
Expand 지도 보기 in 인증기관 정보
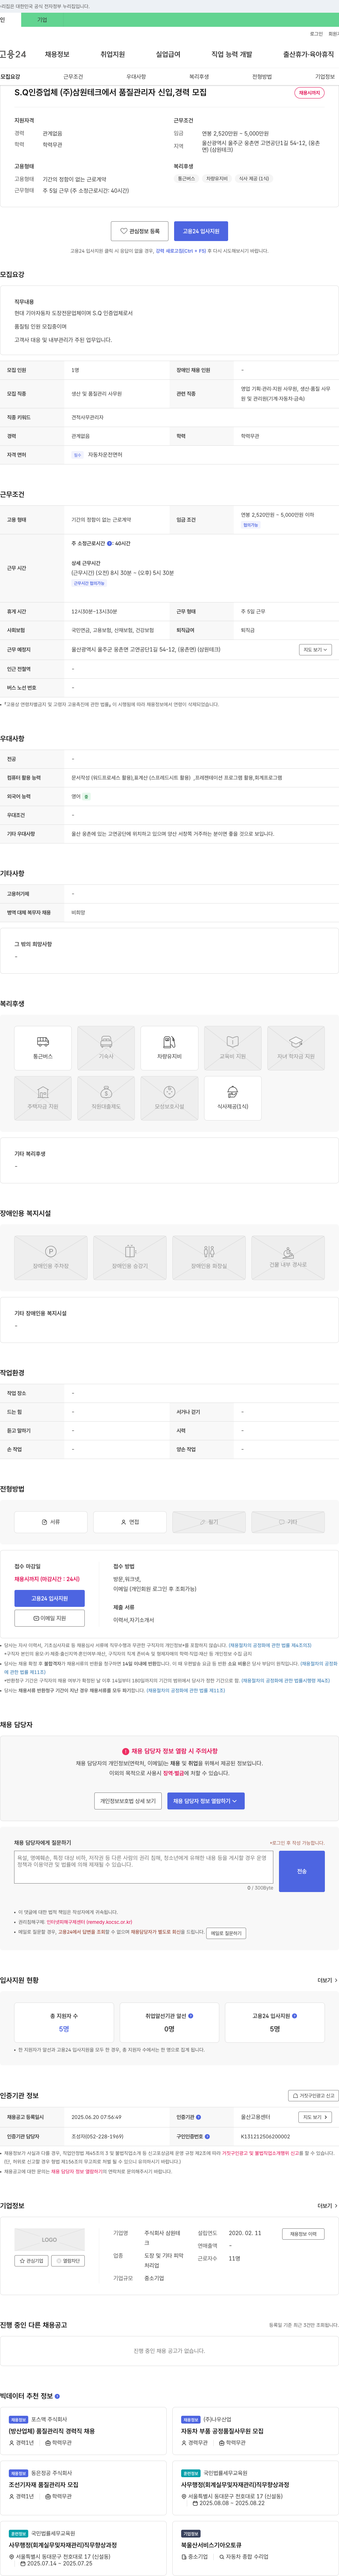[315, 2117]
